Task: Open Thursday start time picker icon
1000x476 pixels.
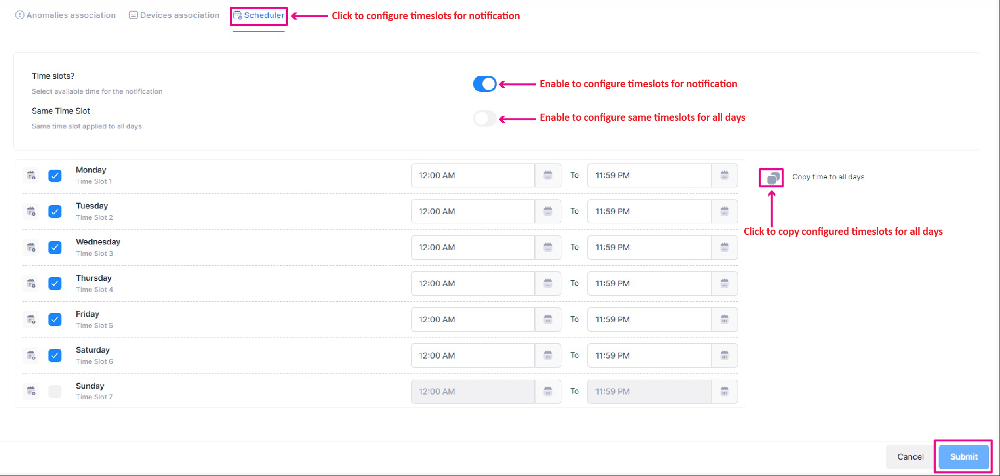Action: 548,283
